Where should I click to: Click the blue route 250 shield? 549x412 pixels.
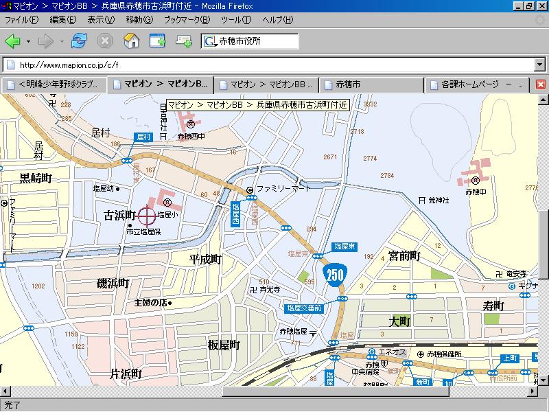coord(335,275)
